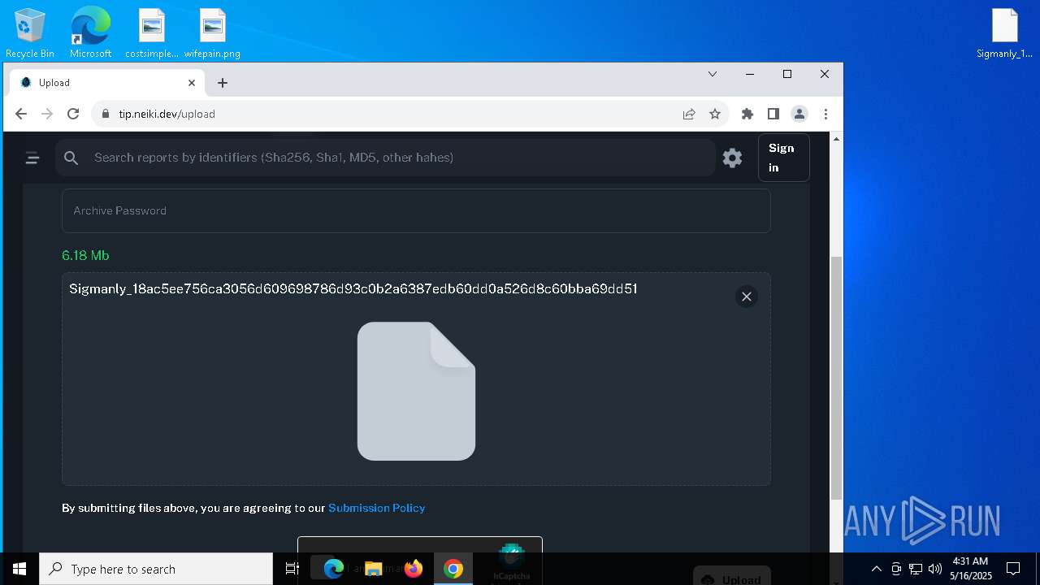1040x585 pixels.
Task: Focus the Archive Password field
Action: 416,210
